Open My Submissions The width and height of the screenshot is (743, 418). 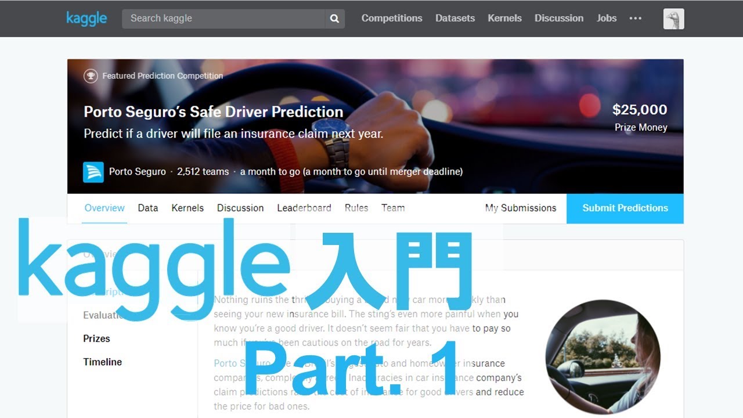[x=521, y=208]
